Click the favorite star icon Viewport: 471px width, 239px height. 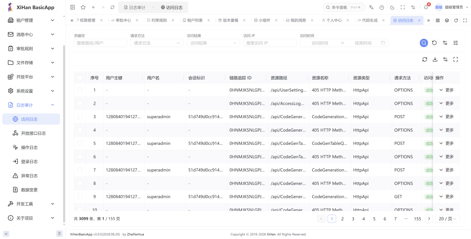pos(83,7)
